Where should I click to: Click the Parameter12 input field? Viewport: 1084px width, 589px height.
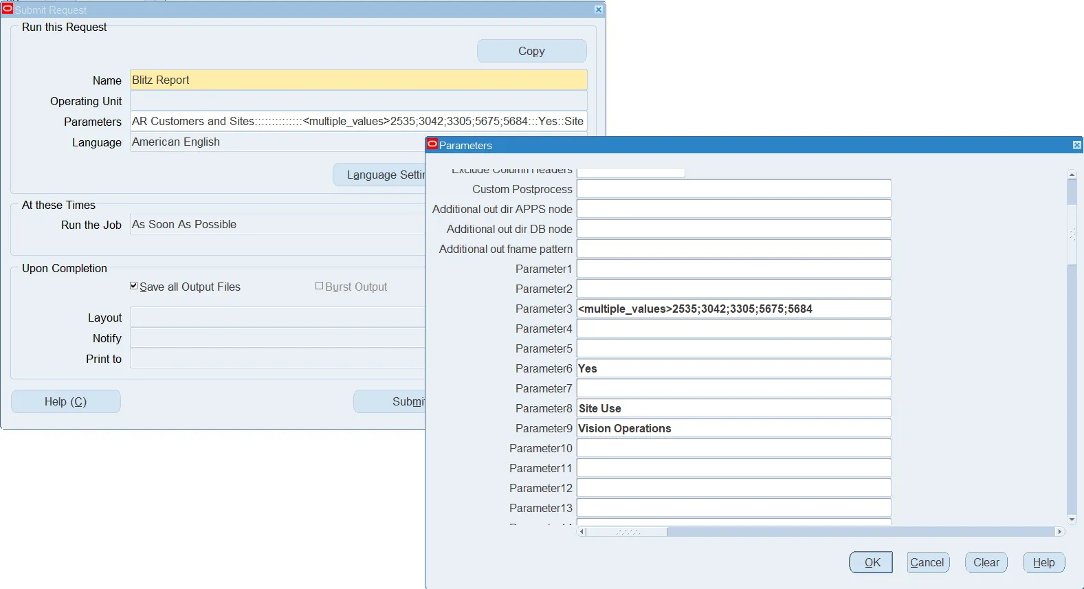pos(734,488)
